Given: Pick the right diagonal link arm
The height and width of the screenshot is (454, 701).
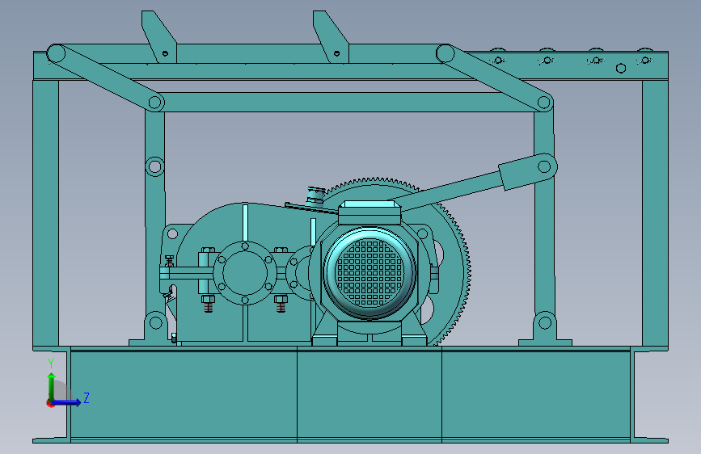Looking at the screenshot, I should point(495,78).
